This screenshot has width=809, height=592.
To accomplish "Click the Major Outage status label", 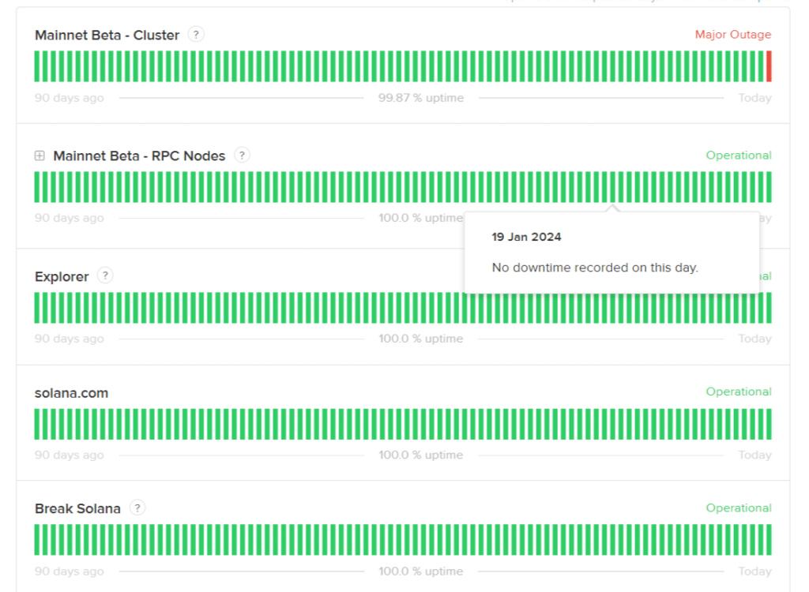I will 732,35.
